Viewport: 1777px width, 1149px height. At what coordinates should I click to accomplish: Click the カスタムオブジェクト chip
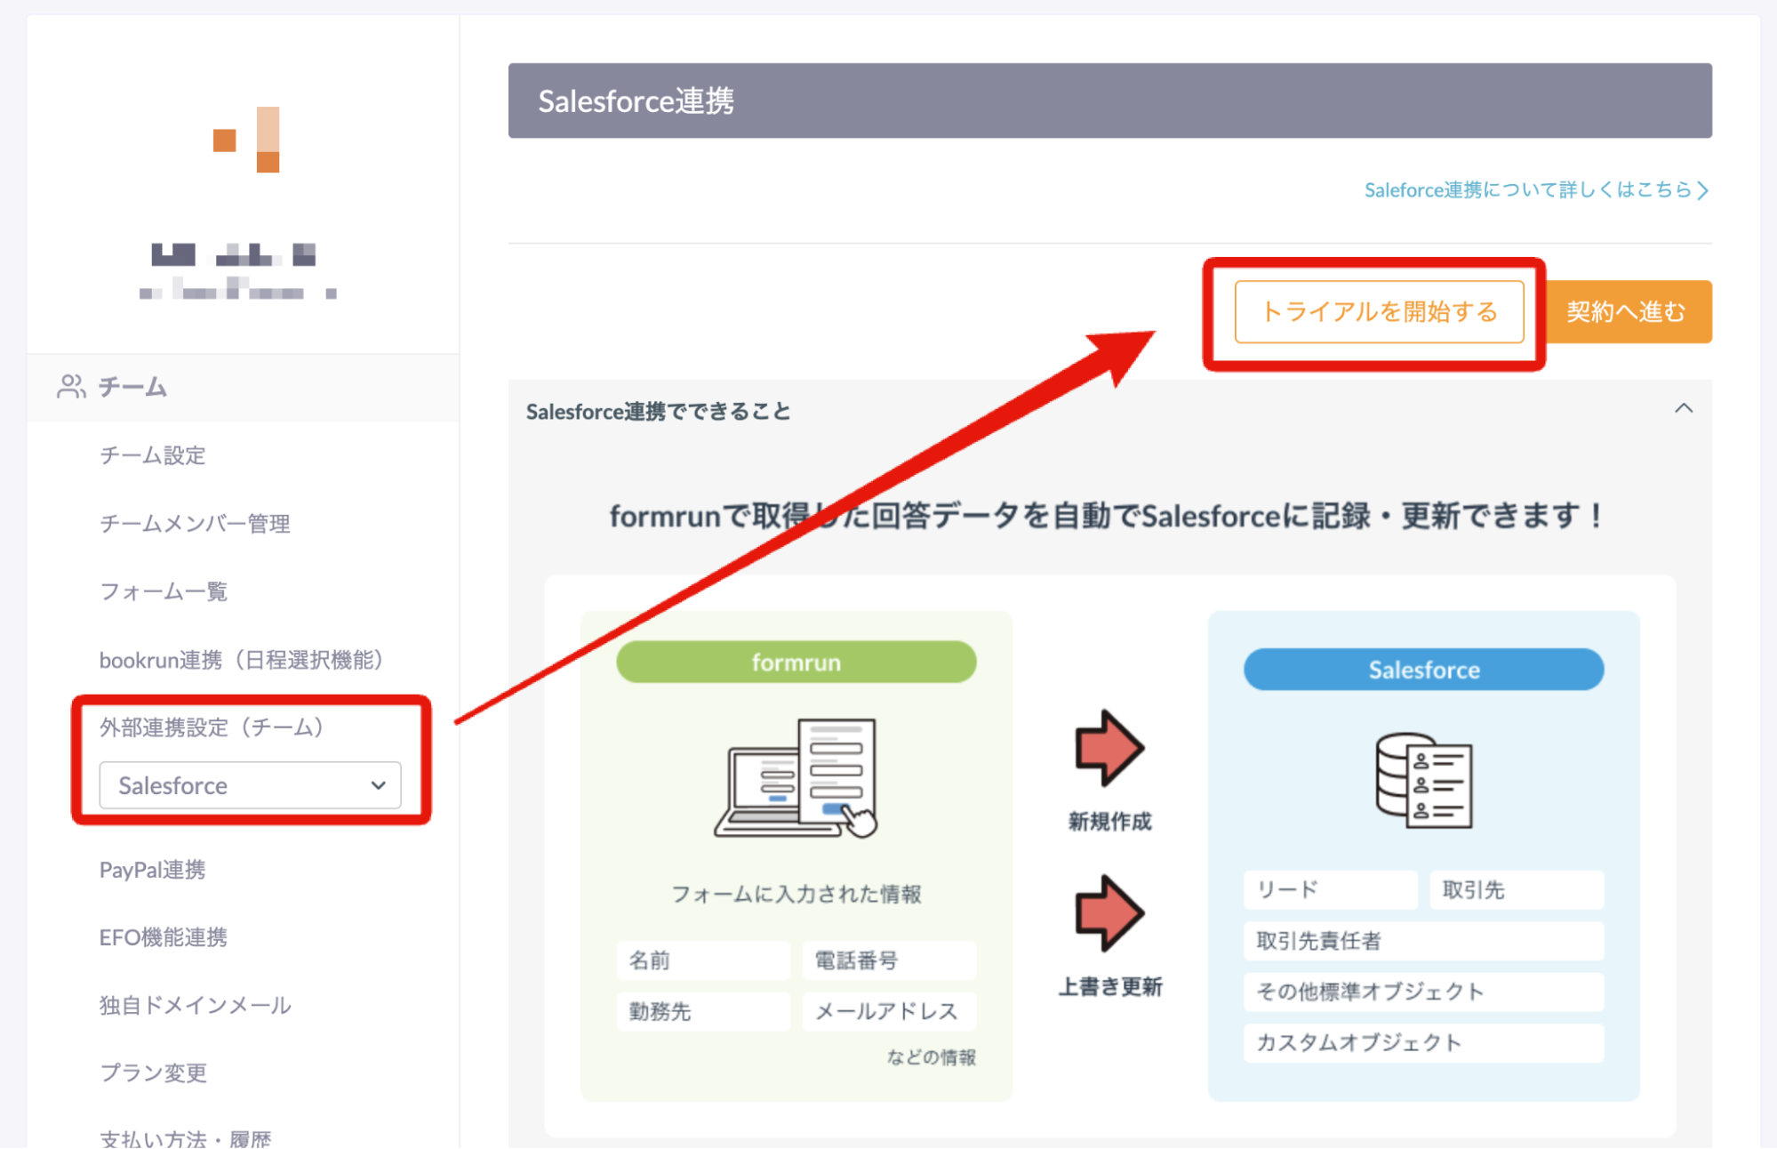click(x=1423, y=1042)
